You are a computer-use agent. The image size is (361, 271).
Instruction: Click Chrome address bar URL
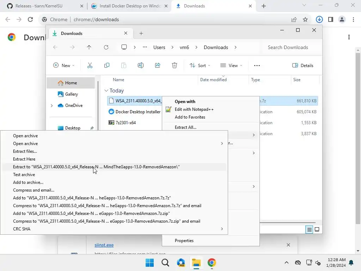[96, 19]
